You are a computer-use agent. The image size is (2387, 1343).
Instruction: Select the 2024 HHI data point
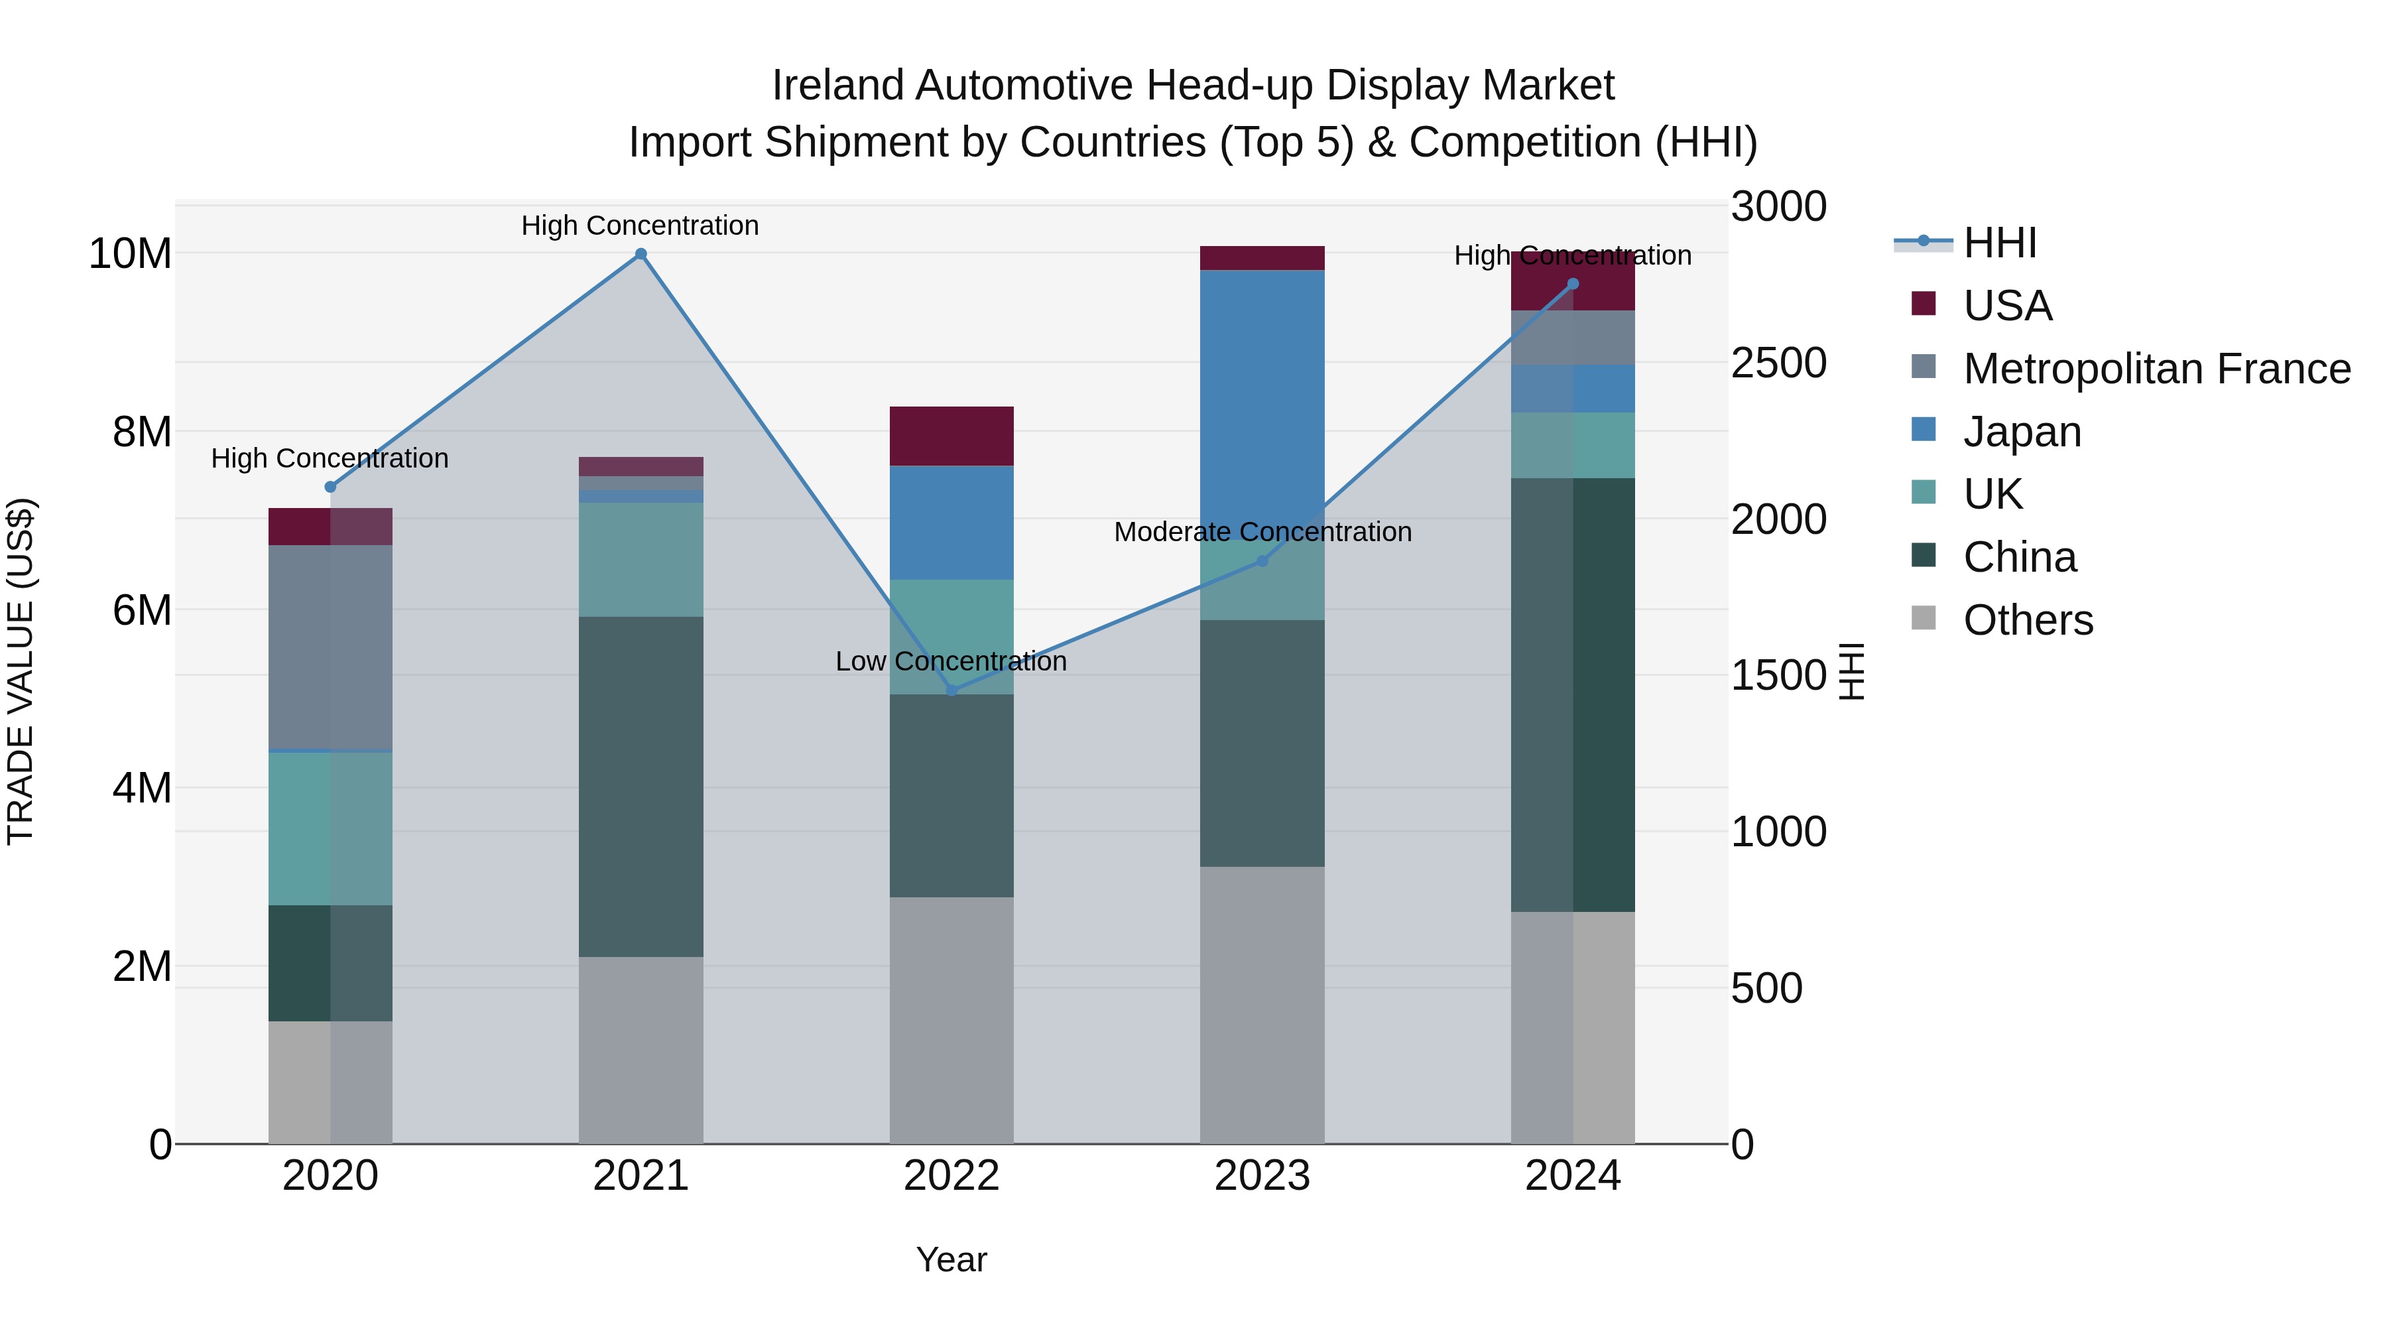click(x=1573, y=285)
